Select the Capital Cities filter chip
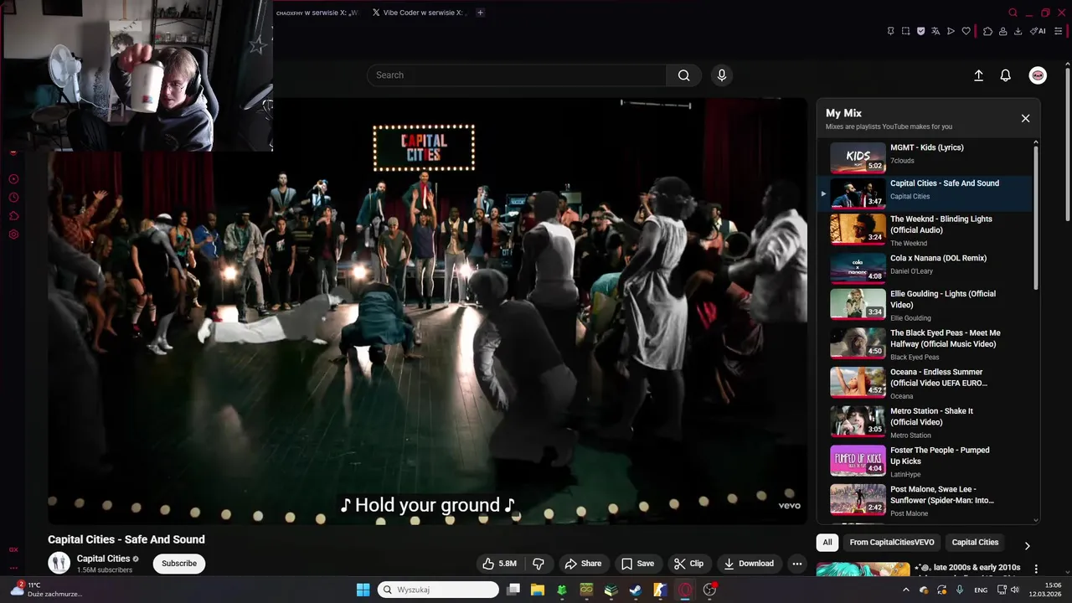The height and width of the screenshot is (603, 1072). click(975, 543)
